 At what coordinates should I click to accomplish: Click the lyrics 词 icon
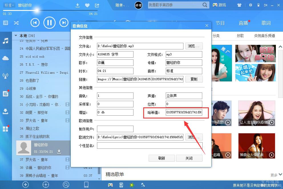click(x=6, y=23)
